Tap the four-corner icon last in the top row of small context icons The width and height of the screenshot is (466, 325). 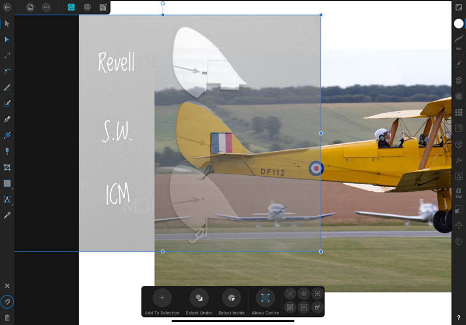(317, 294)
